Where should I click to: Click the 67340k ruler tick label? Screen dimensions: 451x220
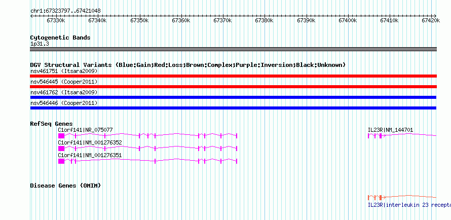click(97, 20)
